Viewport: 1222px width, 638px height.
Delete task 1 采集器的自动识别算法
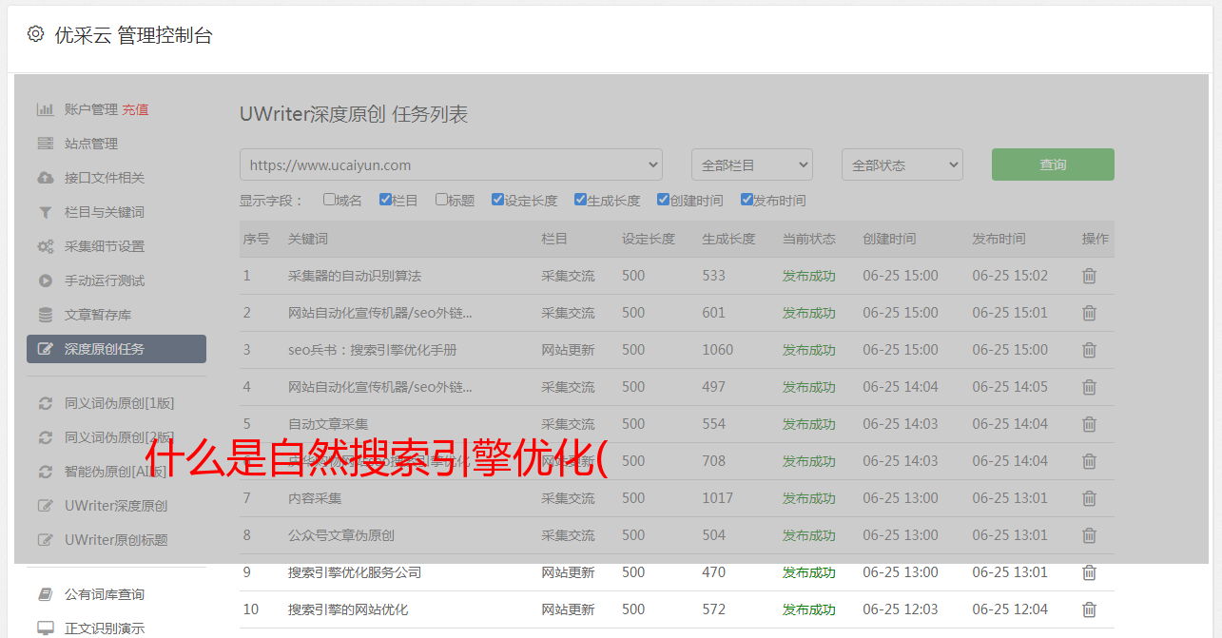point(1090,276)
